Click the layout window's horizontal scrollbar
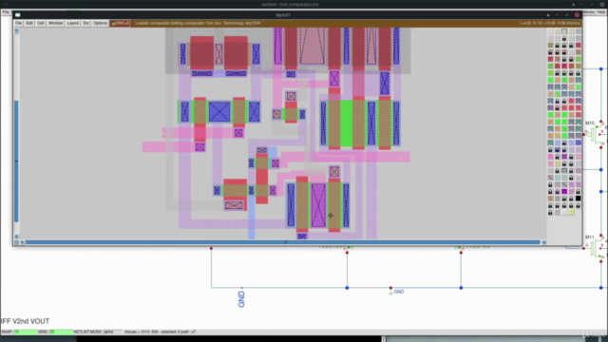Screen dimensions: 608x342 [283, 242]
